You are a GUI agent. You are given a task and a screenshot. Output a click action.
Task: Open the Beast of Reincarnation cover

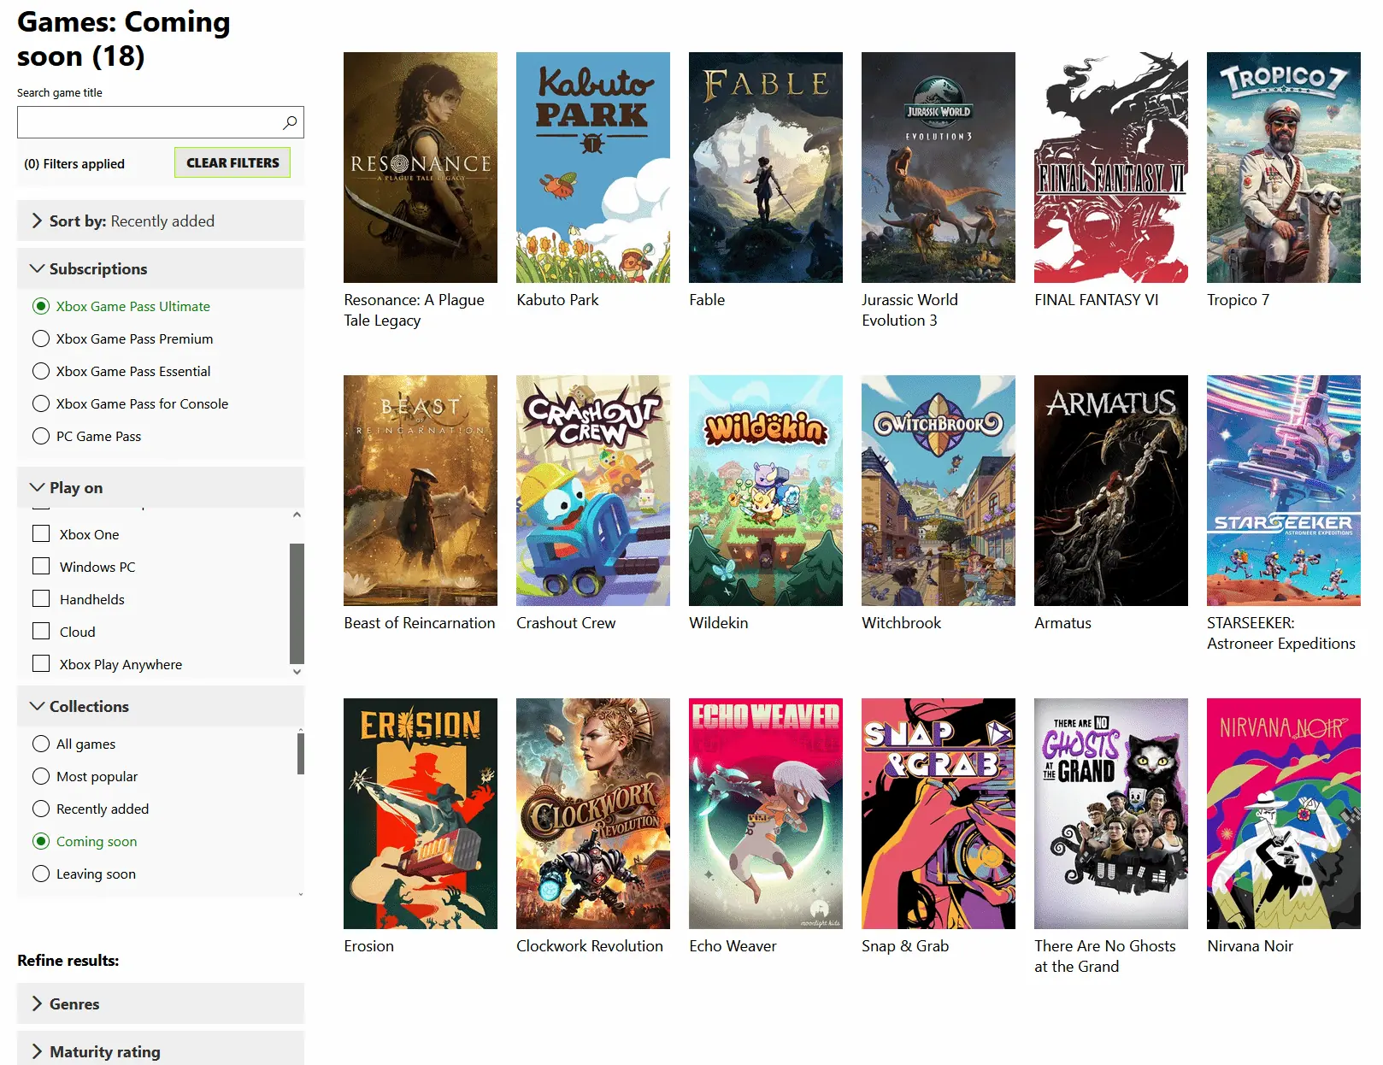tap(421, 491)
